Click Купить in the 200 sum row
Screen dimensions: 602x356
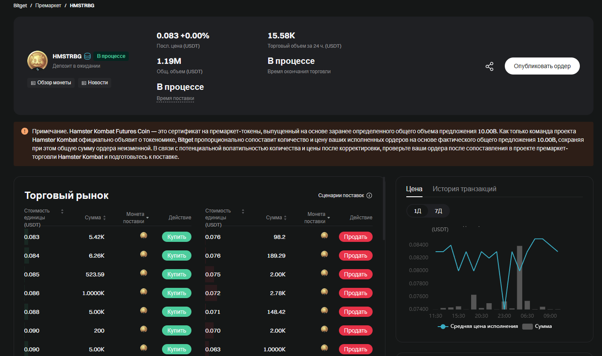177,330
